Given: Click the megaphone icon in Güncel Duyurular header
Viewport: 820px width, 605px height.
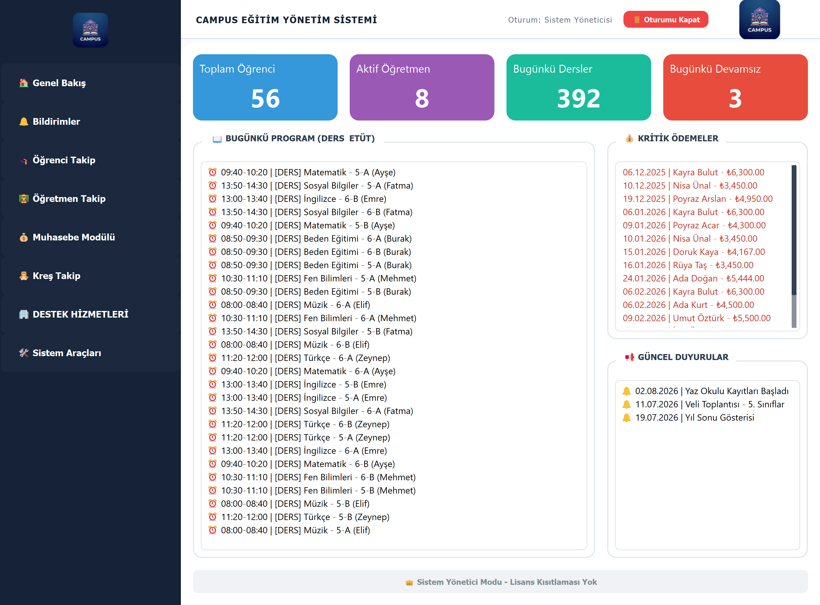Looking at the screenshot, I should point(629,357).
